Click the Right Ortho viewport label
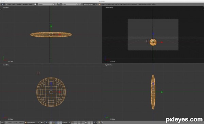 click(x=108, y=65)
